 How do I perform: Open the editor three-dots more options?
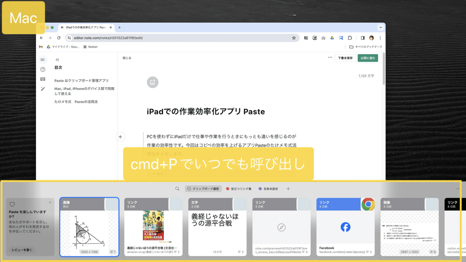tap(330, 57)
